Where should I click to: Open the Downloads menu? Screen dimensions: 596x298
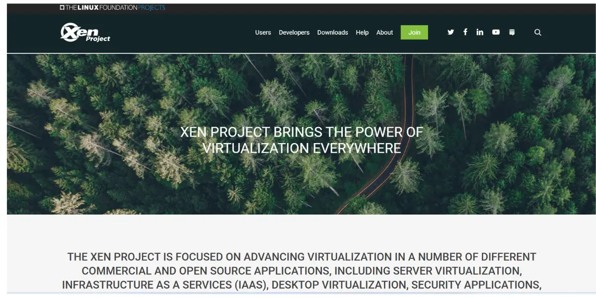click(333, 32)
